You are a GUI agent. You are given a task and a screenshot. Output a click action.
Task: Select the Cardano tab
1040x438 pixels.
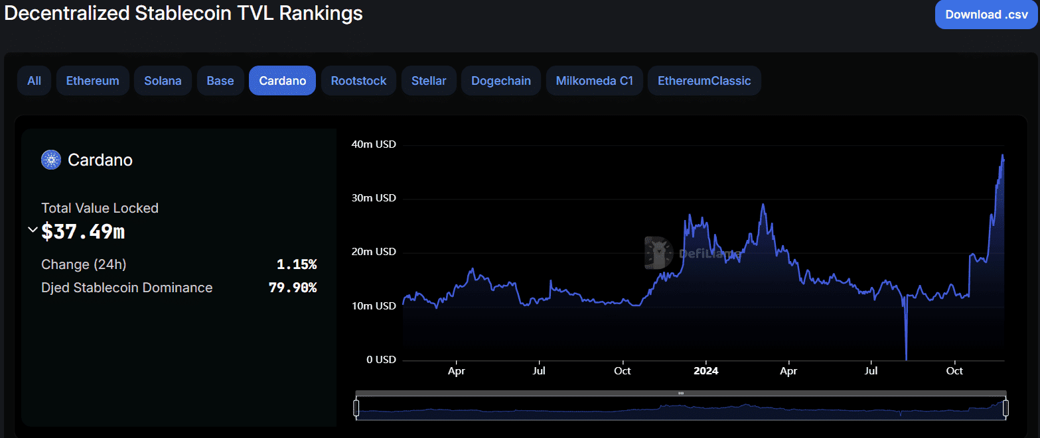[x=283, y=81]
